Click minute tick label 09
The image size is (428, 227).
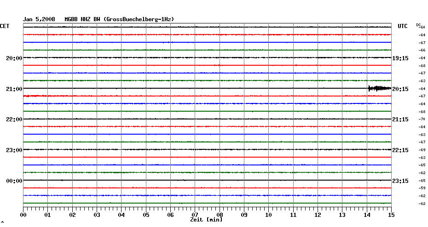[244, 215]
